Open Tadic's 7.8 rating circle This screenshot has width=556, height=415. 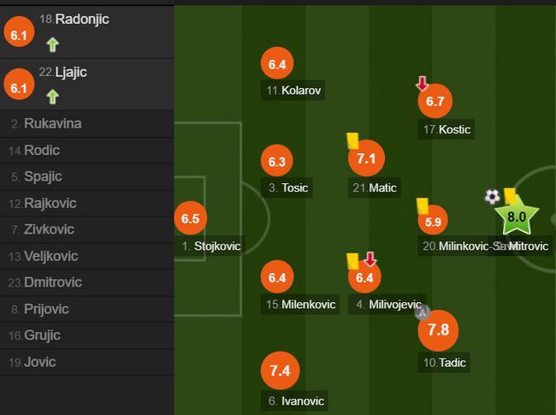point(438,330)
